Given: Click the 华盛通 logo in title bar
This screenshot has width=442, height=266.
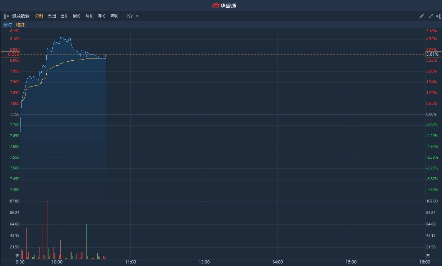Looking at the screenshot, I should pyautogui.click(x=224, y=5).
